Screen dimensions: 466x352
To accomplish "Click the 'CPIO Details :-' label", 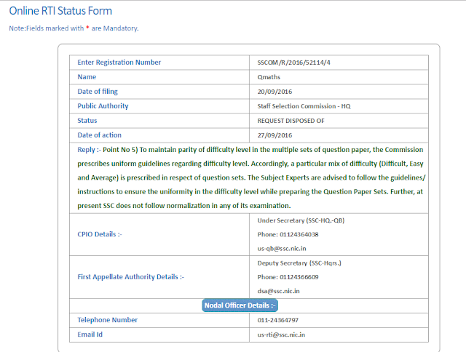I will pos(100,234).
